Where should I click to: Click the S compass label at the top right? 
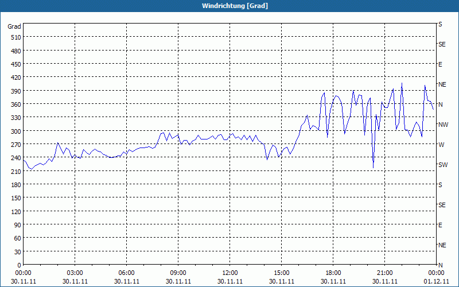pyautogui.click(x=440, y=24)
